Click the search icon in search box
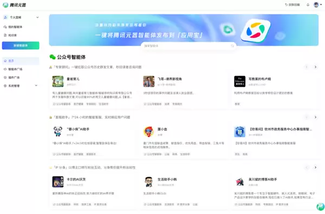 (232, 46)
